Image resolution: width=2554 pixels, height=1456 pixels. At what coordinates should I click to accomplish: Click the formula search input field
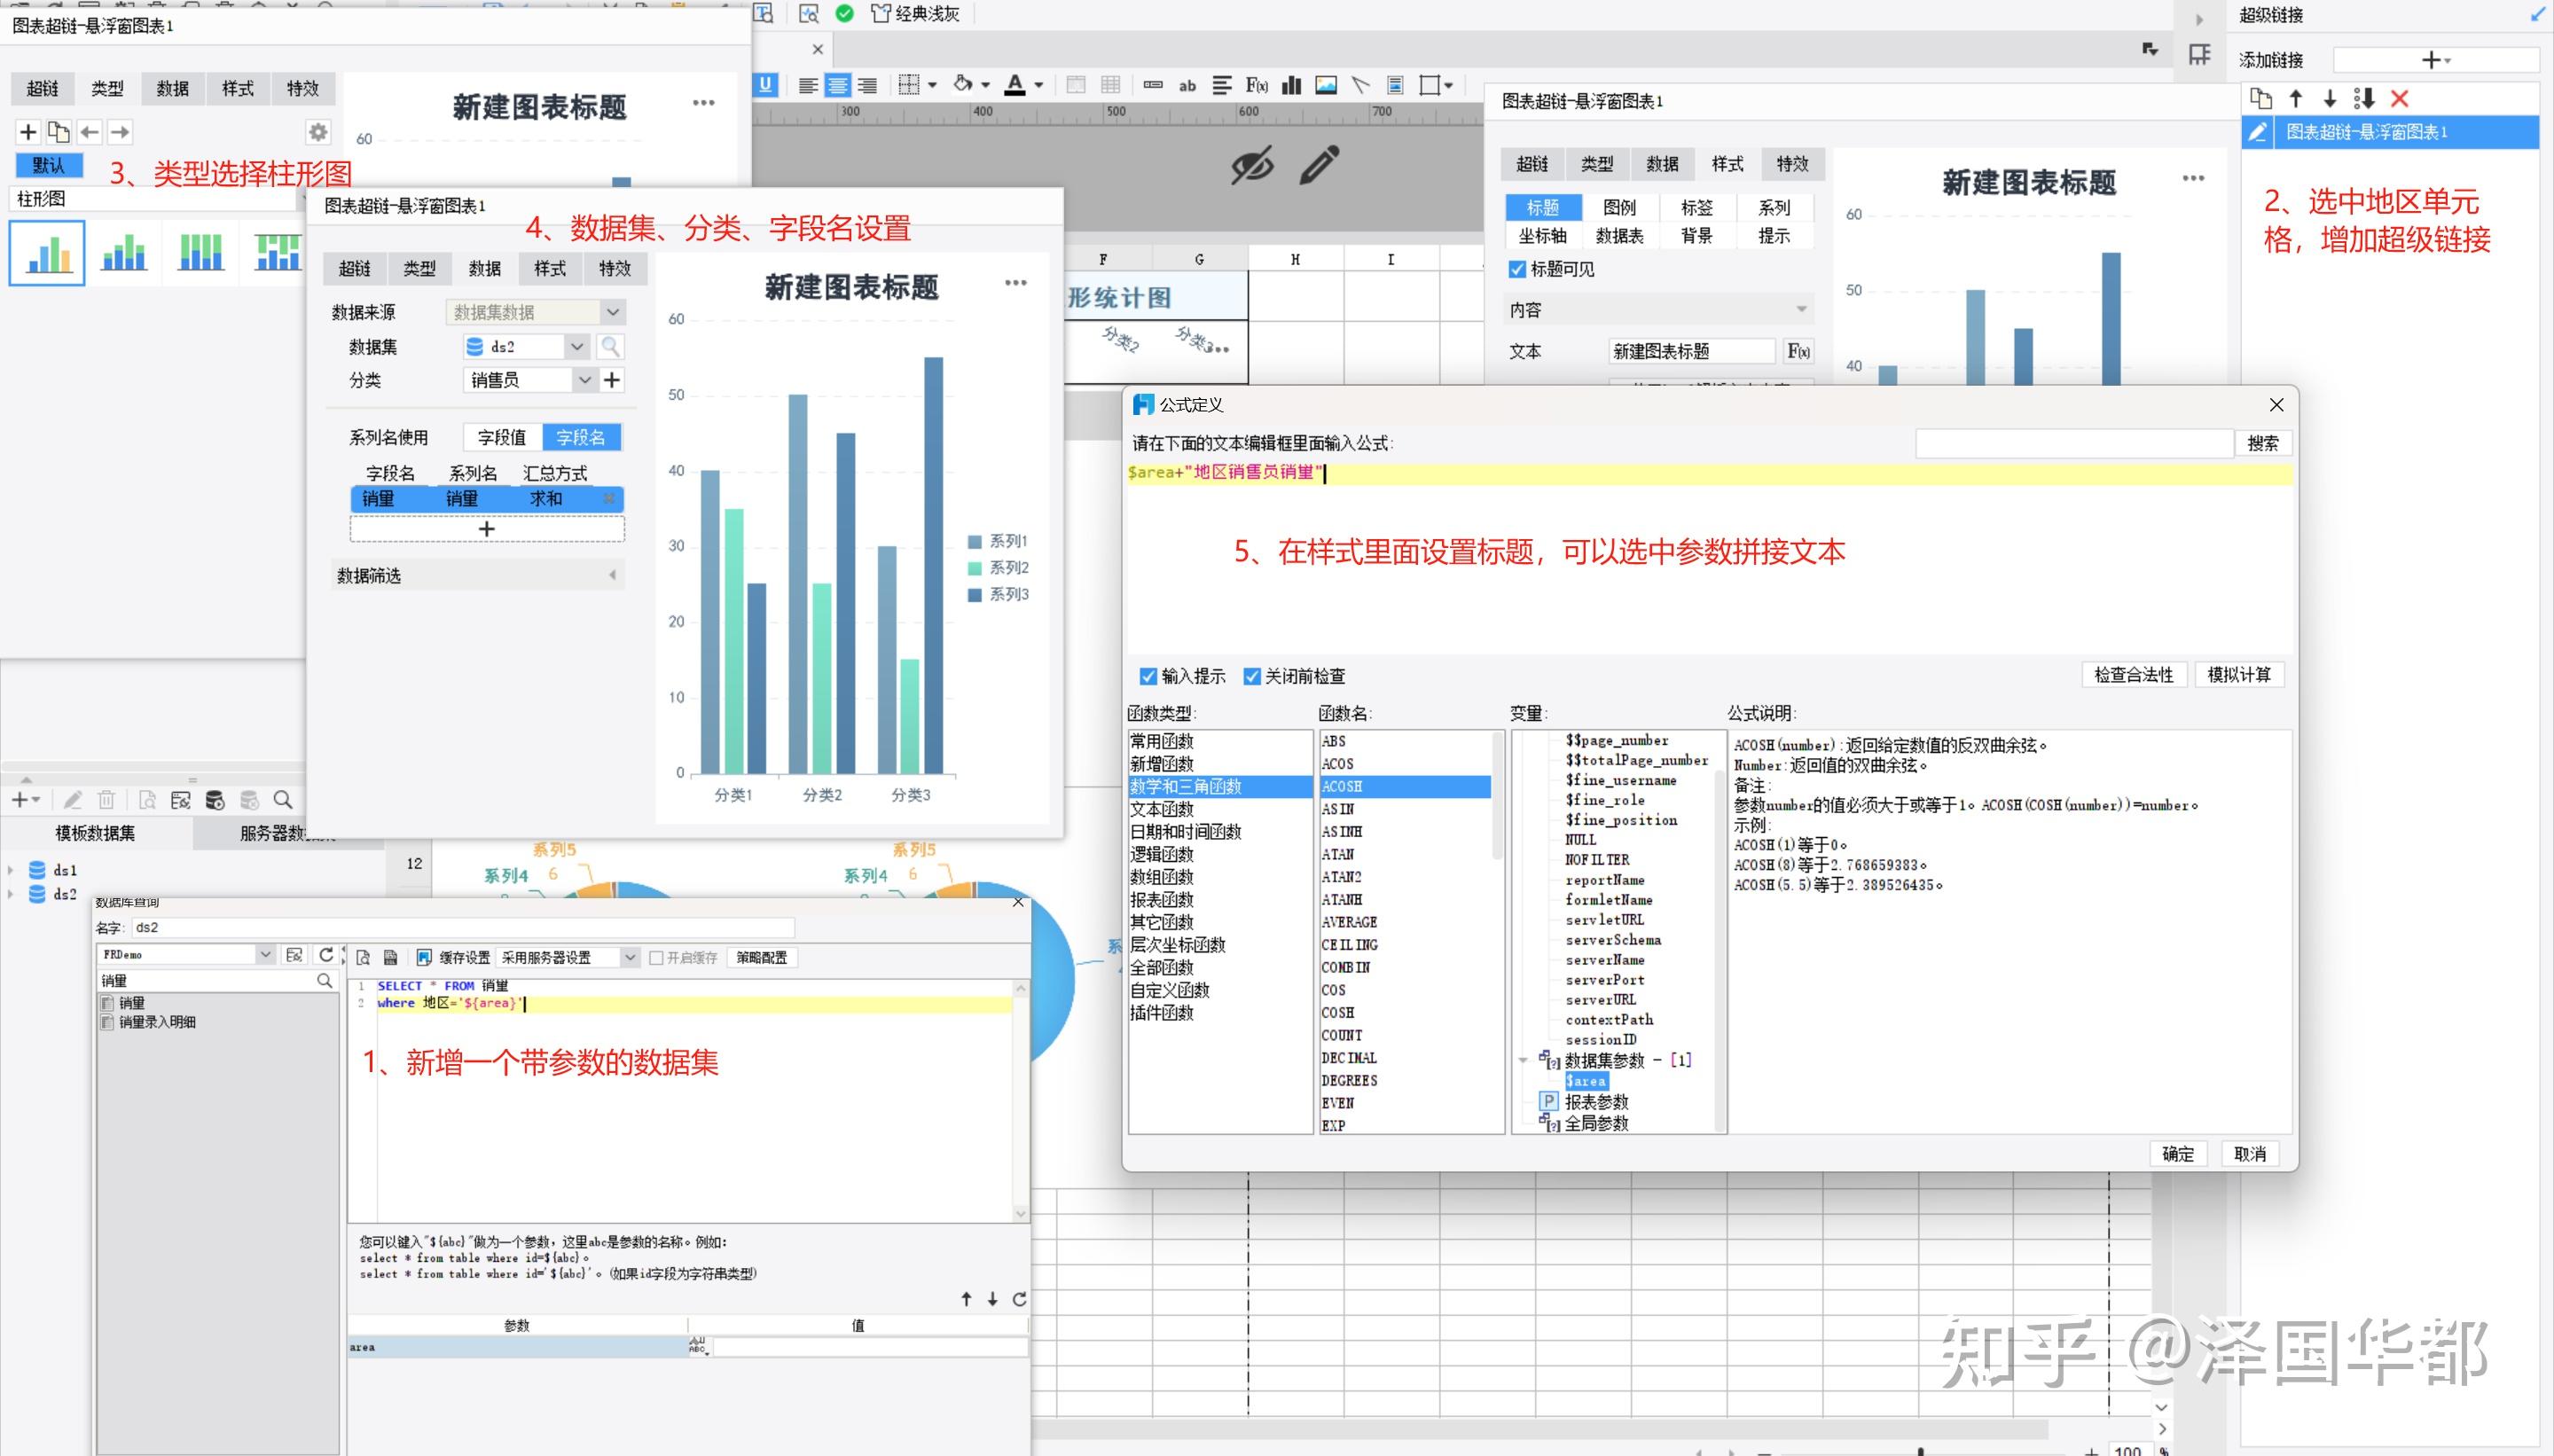[2072, 442]
